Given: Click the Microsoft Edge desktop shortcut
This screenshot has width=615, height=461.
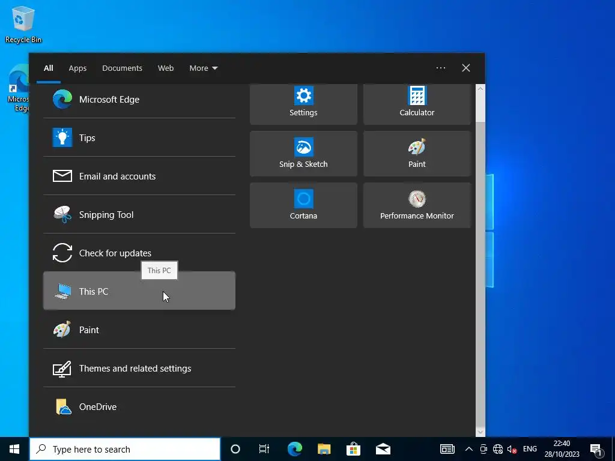Looking at the screenshot, I should pos(19,89).
